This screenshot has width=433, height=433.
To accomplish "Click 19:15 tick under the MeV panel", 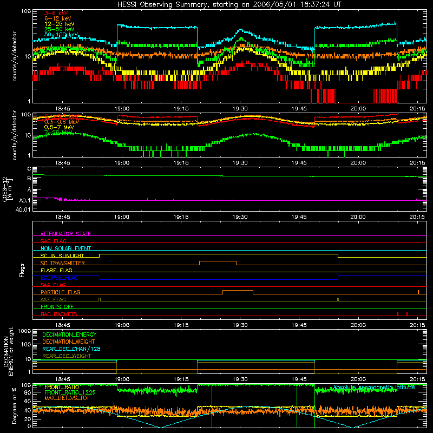I will pos(181,163).
